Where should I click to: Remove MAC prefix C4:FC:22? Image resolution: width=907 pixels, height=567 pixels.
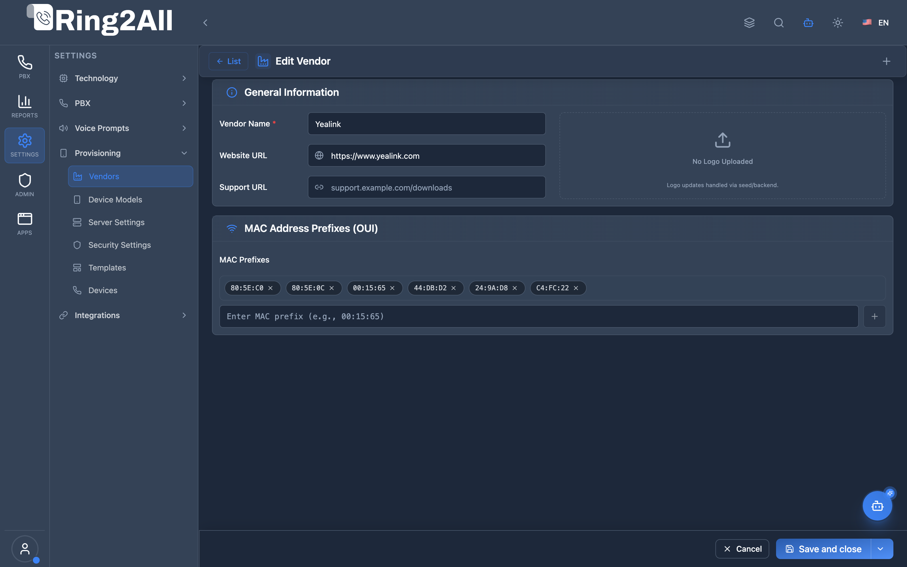point(576,288)
